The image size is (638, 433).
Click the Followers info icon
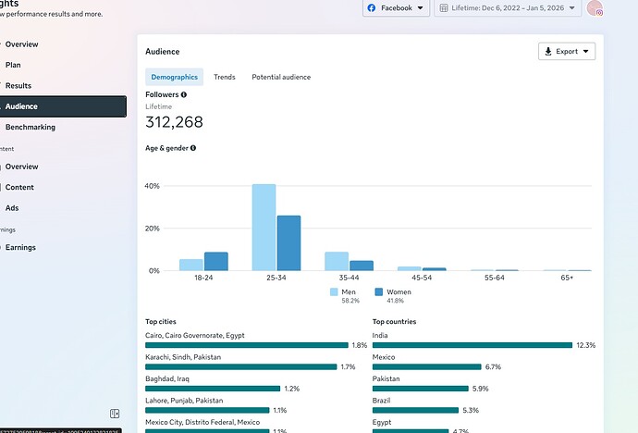point(184,94)
